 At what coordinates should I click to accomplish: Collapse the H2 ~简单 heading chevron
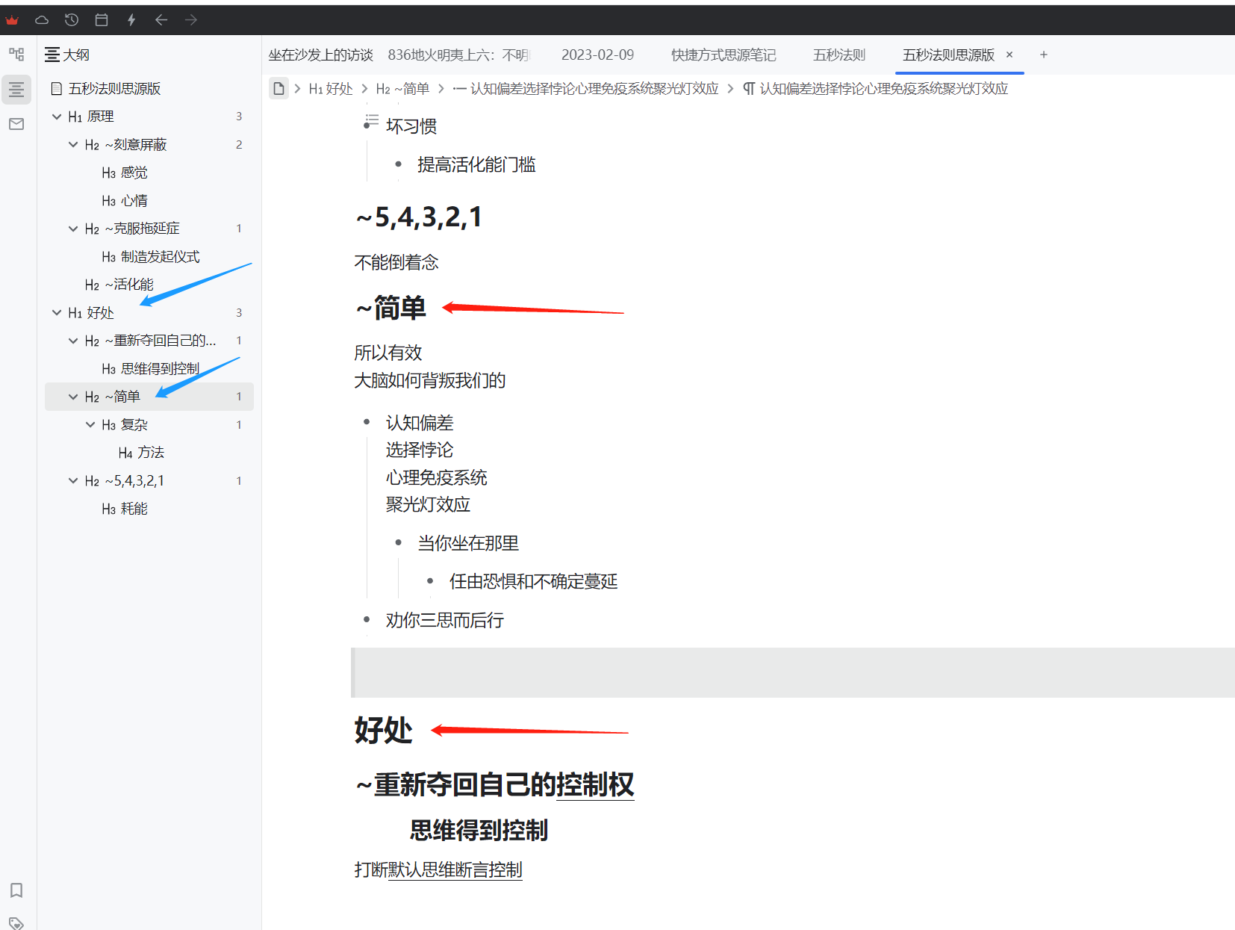[73, 396]
